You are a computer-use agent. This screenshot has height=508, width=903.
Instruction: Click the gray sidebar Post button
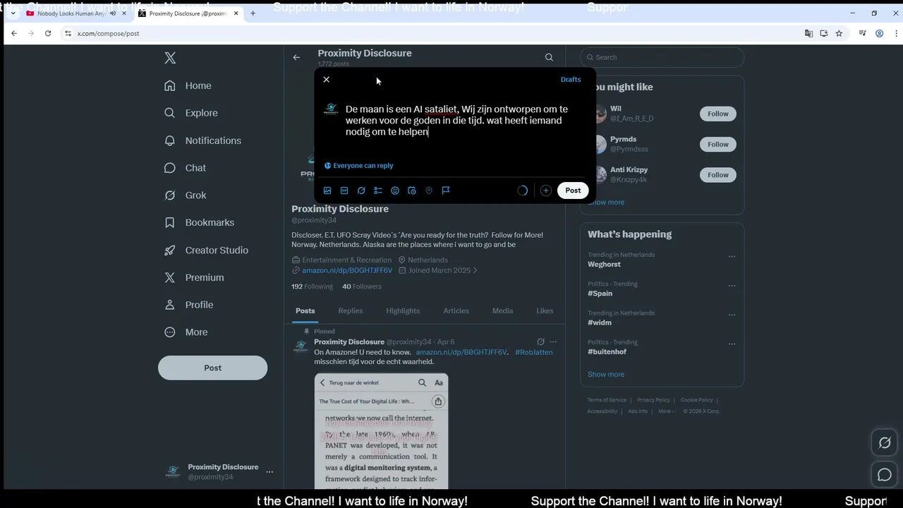point(212,368)
